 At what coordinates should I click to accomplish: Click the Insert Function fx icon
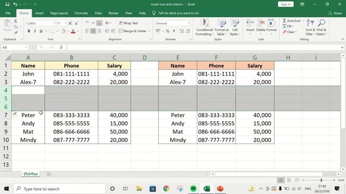pos(61,47)
